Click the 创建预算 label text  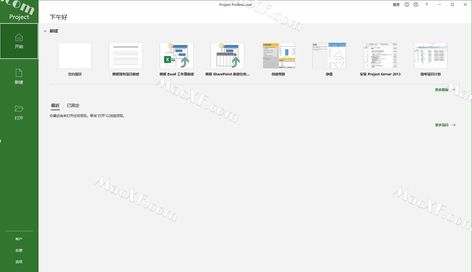tap(278, 74)
